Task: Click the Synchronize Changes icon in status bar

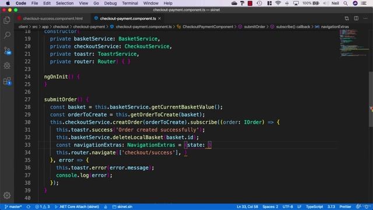Action: [x=29, y=206]
